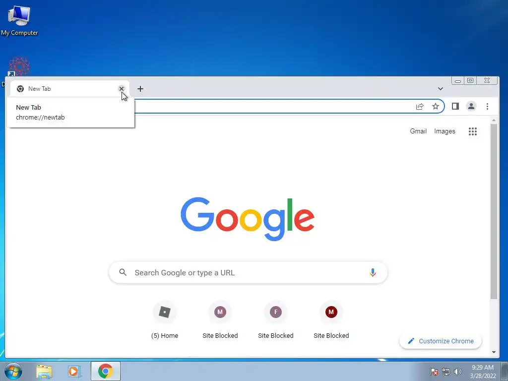Toggle the side panel icon
Viewport: 508px width, 381px height.
[455, 106]
